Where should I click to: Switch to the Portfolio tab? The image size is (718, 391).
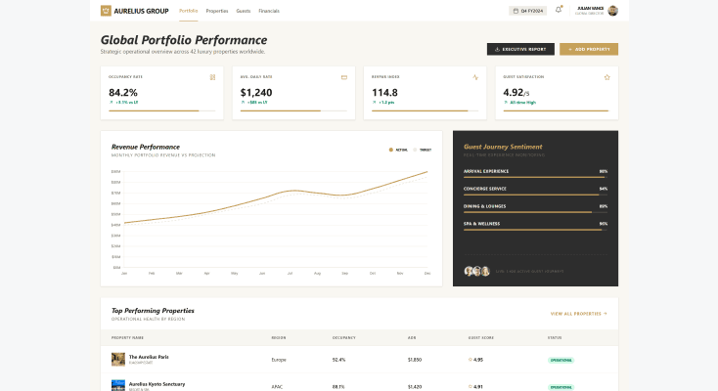pos(188,11)
